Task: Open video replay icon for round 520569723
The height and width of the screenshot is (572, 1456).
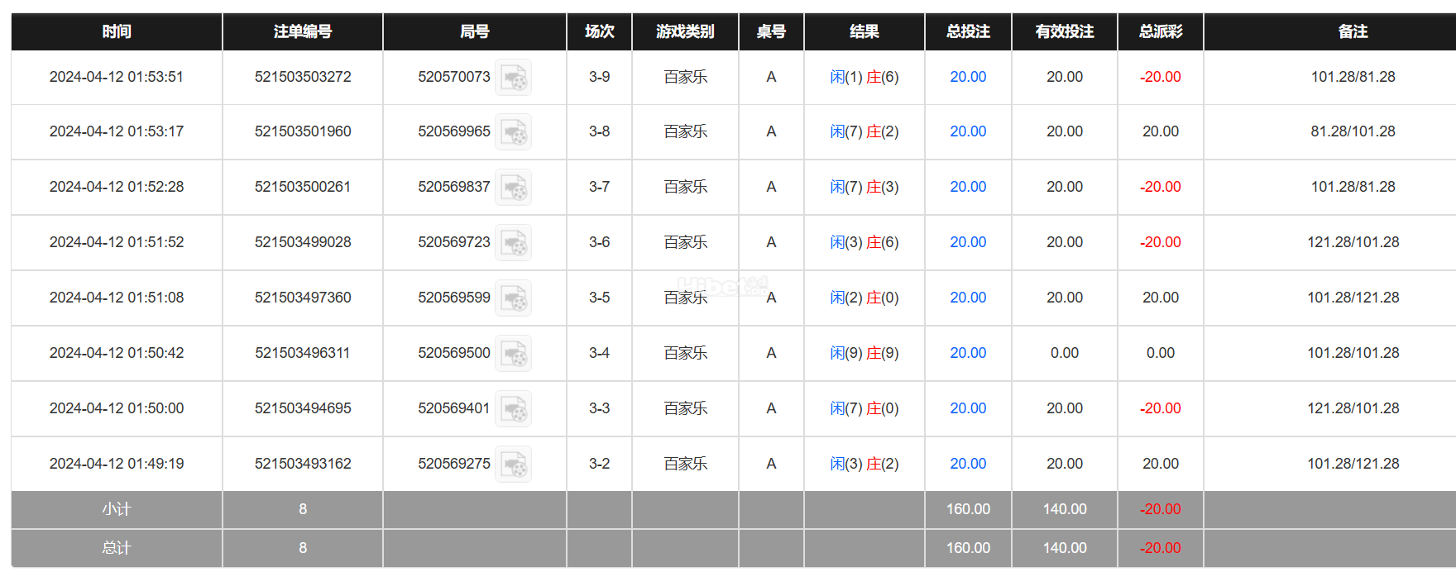Action: coord(513,243)
